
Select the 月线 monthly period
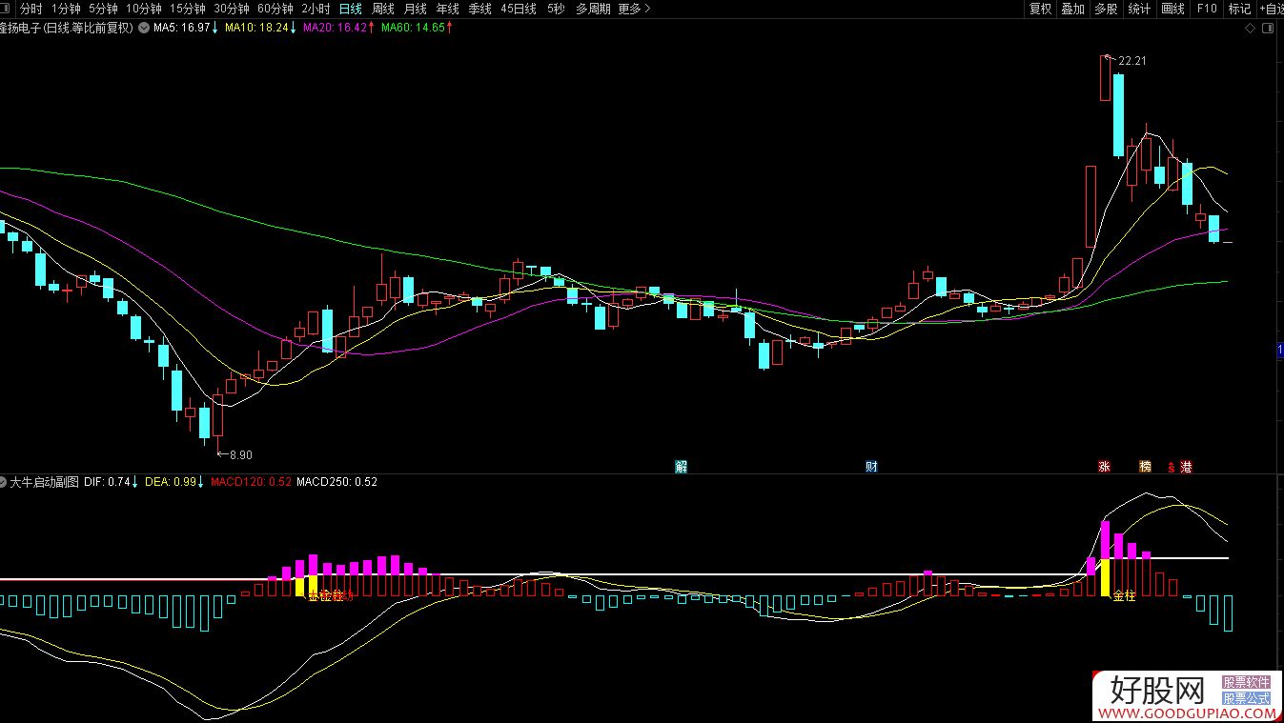coord(416,9)
